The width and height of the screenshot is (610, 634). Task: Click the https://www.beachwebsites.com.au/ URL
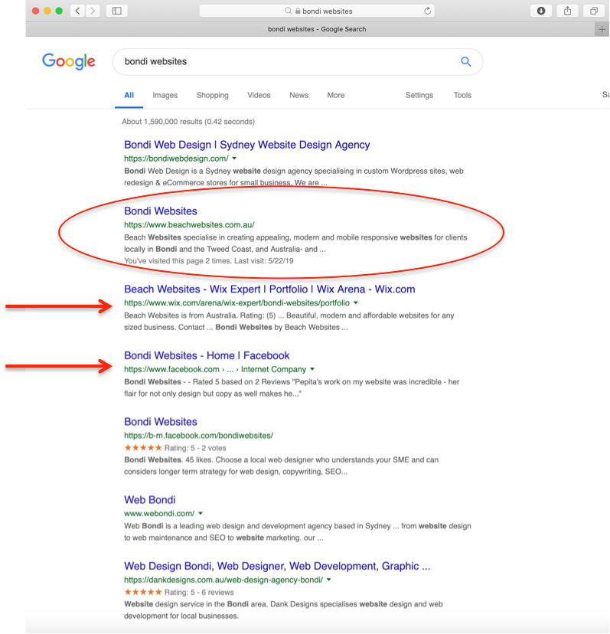click(x=189, y=225)
